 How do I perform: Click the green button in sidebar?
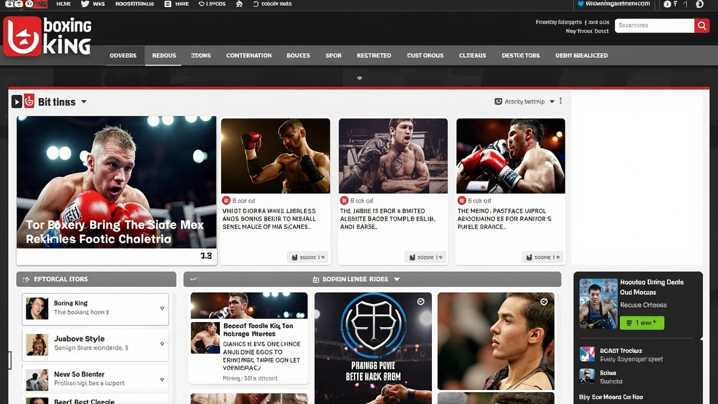click(x=642, y=323)
